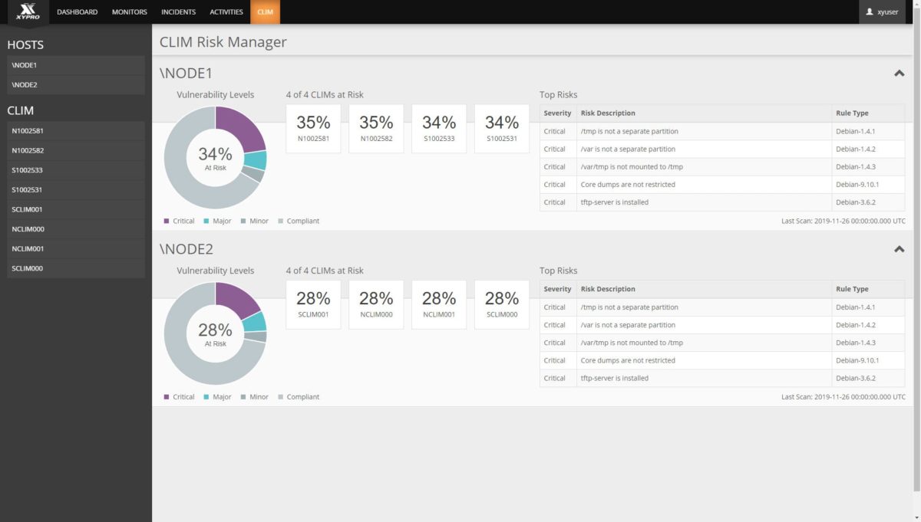Open the NCLIM000 28% risk card
The width and height of the screenshot is (921, 522).
point(376,304)
